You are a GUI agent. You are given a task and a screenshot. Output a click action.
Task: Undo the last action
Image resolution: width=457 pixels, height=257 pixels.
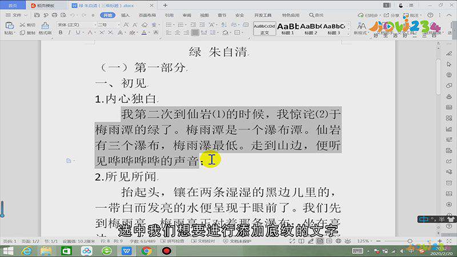pos(73,15)
